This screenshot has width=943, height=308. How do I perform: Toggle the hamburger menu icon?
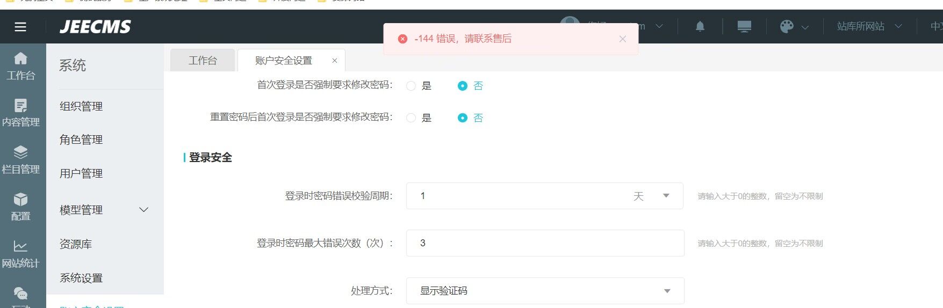pos(20,27)
